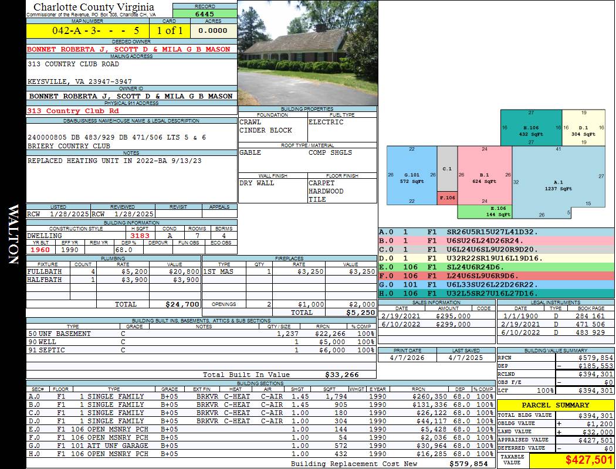Click the red F.106 sketch block
616x469 pixels.
[x=447, y=198]
